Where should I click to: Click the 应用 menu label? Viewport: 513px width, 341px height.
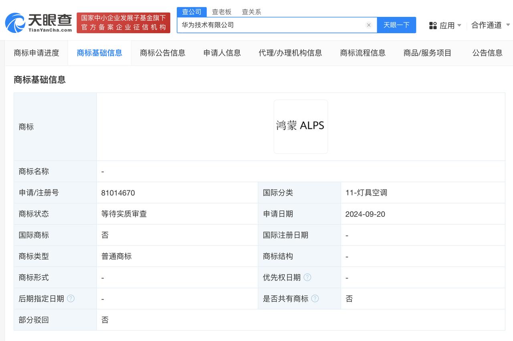pos(447,26)
